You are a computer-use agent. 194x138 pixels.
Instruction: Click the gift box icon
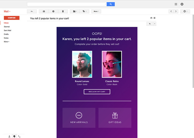pyautogui.click(x=115, y=115)
